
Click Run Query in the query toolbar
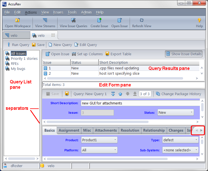(x=18, y=45)
